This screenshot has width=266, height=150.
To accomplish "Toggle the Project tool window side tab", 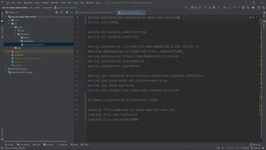I will click(x=2, y=17).
